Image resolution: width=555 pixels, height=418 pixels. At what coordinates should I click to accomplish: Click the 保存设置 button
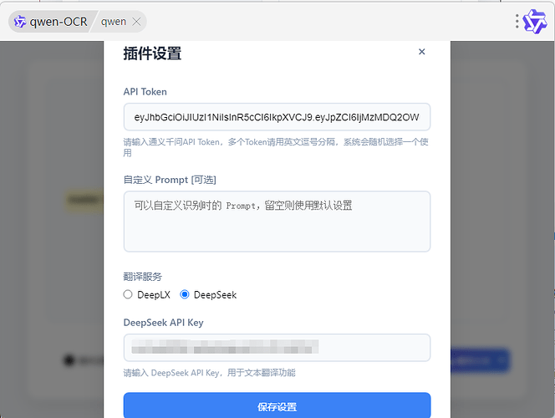click(277, 406)
